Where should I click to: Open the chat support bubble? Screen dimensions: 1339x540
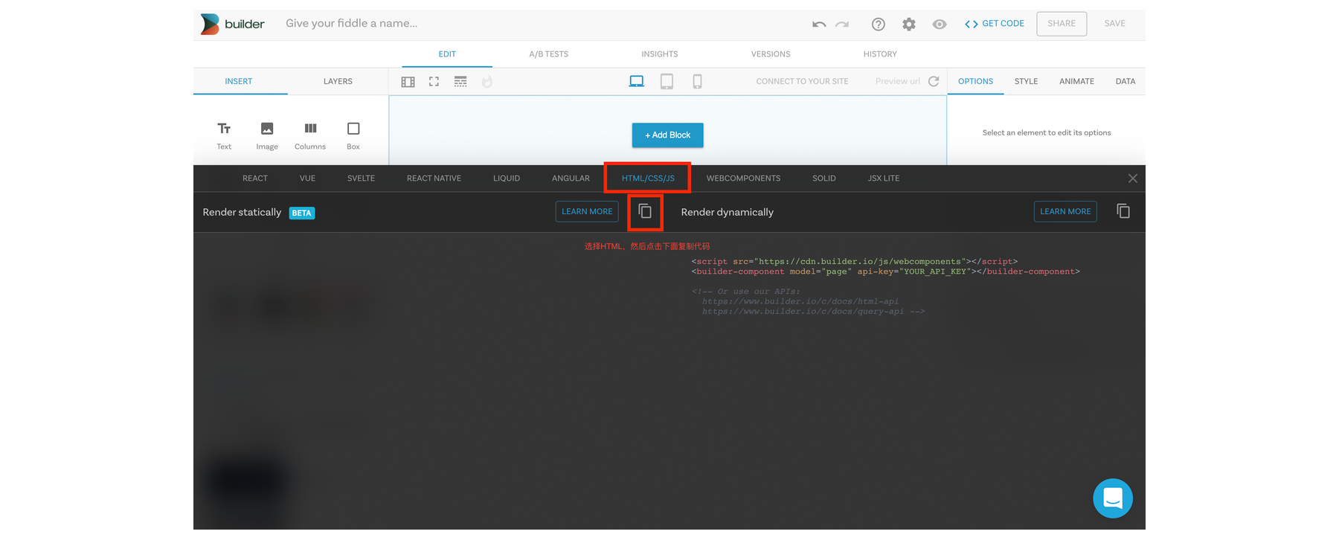click(x=1113, y=498)
